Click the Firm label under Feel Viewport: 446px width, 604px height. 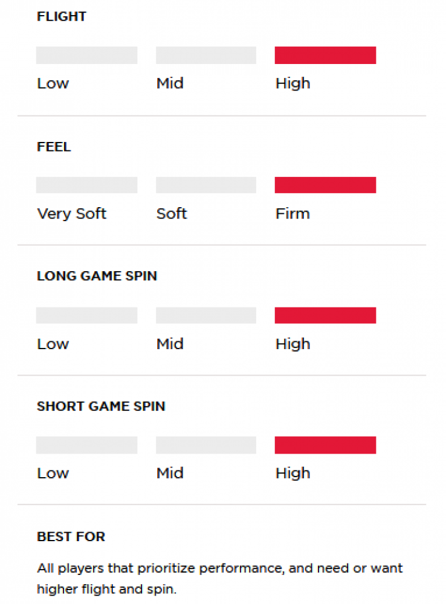tap(292, 213)
